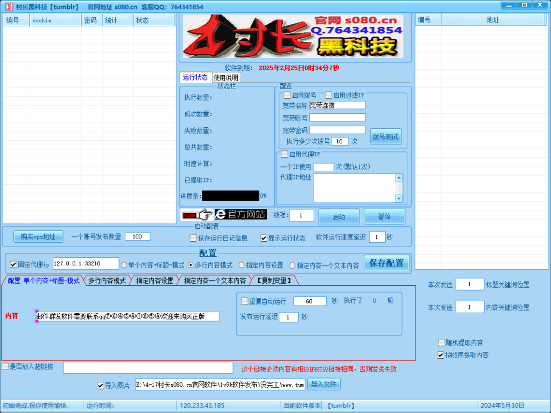
Task: Click the fixed proxy address field 127.0.0.1:33210
Action: pyautogui.click(x=86, y=263)
